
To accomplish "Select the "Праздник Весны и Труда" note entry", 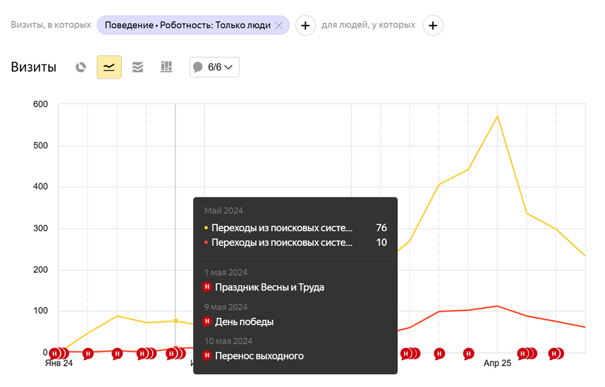I will (x=269, y=288).
